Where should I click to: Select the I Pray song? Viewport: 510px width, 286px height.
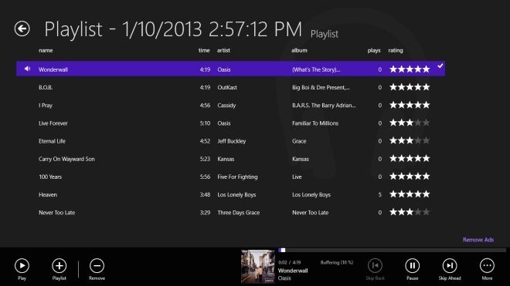tap(230, 105)
